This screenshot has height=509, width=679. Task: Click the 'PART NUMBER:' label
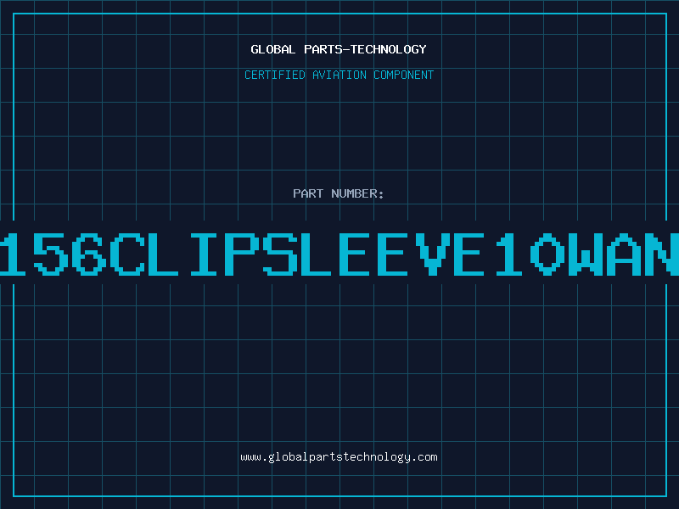click(339, 193)
